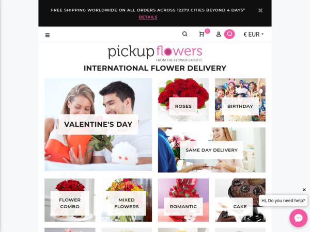Image resolution: width=310 pixels, height=232 pixels.
Task: Open the Romantic category tile
Action: 183,200
